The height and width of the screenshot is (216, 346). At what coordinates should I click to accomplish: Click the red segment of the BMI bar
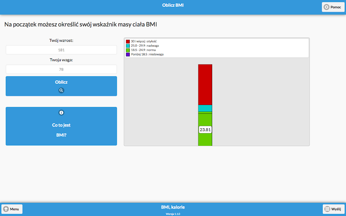205,85
